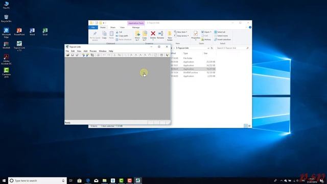Viewport: 327px width, 184px height.
Task: Open the Edit menu in Topcon Link
Action: (73, 51)
